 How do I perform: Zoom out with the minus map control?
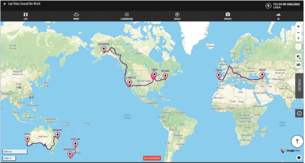(x=298, y=32)
